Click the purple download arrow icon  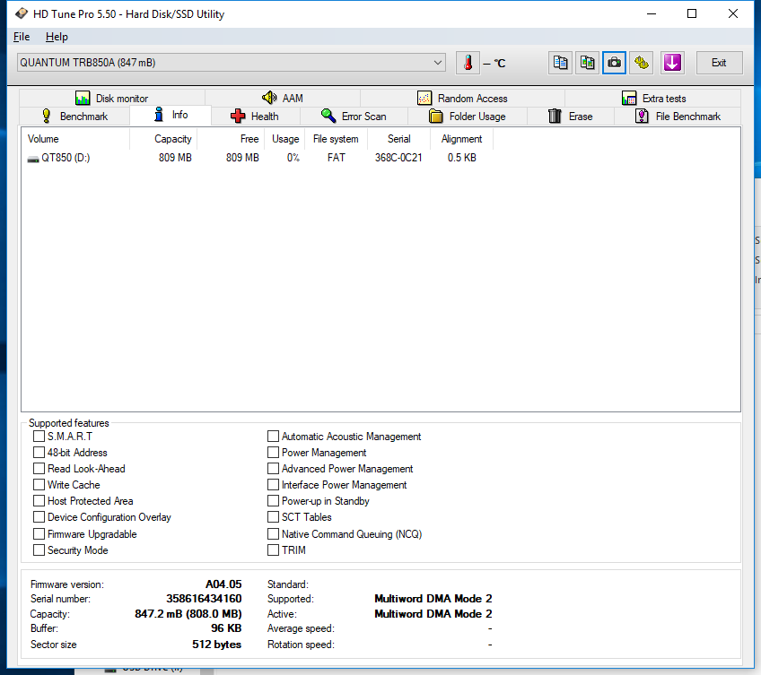pos(672,63)
